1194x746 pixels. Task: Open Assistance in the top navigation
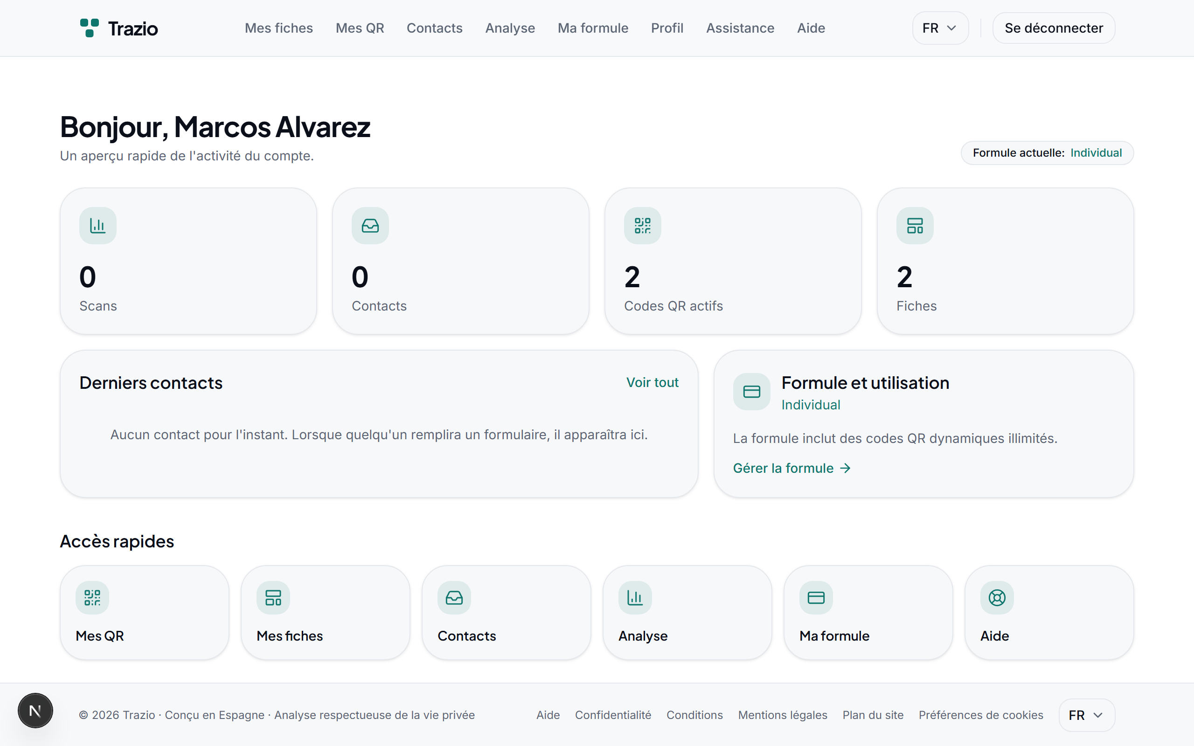(x=740, y=28)
